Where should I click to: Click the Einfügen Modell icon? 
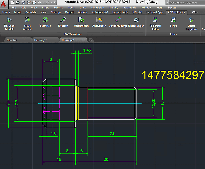tap(9, 20)
